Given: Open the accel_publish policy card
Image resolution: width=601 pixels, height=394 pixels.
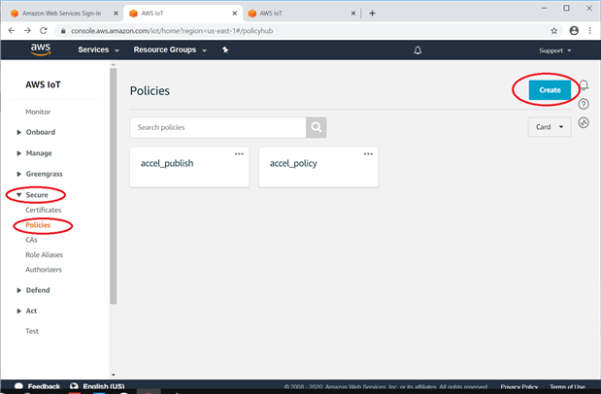Looking at the screenshot, I should pyautogui.click(x=189, y=167).
